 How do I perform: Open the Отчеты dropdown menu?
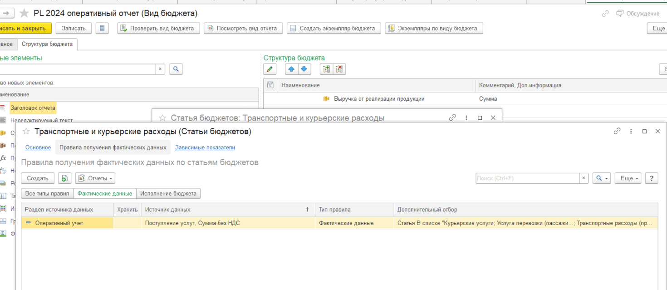click(x=95, y=178)
